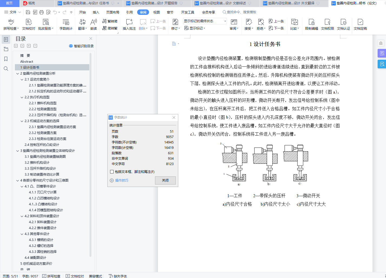Click 字数: 9057 in status bar

click(30, 276)
